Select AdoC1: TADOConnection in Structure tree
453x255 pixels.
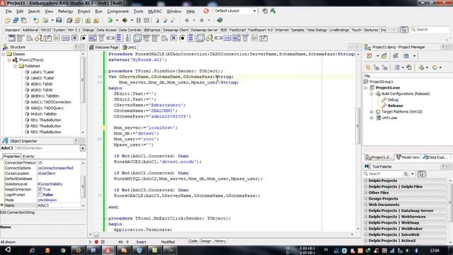pos(51,102)
